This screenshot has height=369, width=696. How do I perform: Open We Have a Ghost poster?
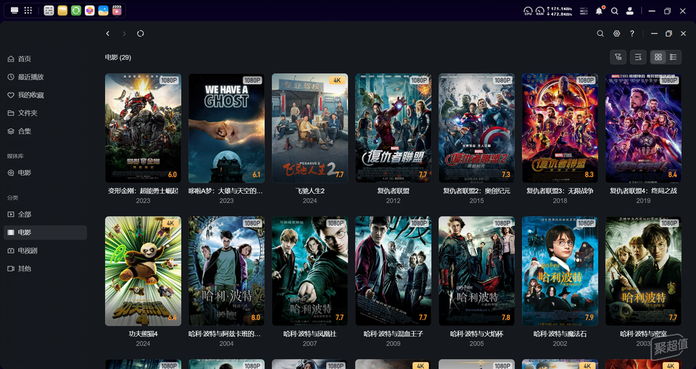[226, 128]
